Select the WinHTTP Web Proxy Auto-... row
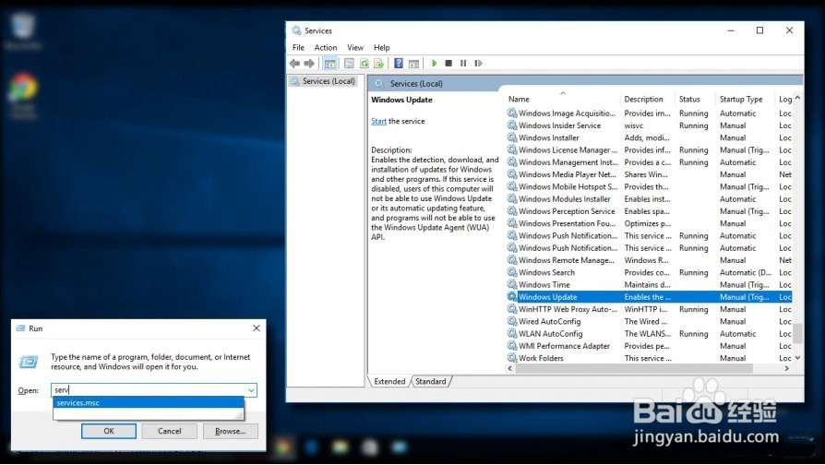 pyautogui.click(x=649, y=309)
